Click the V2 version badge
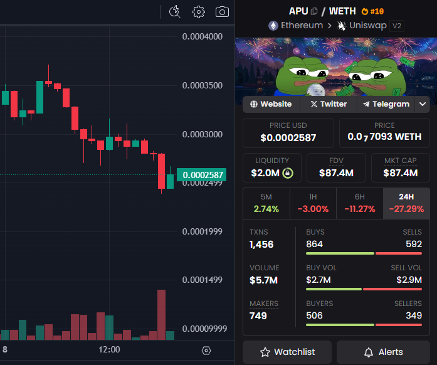Image resolution: width=437 pixels, height=365 pixels. [397, 26]
